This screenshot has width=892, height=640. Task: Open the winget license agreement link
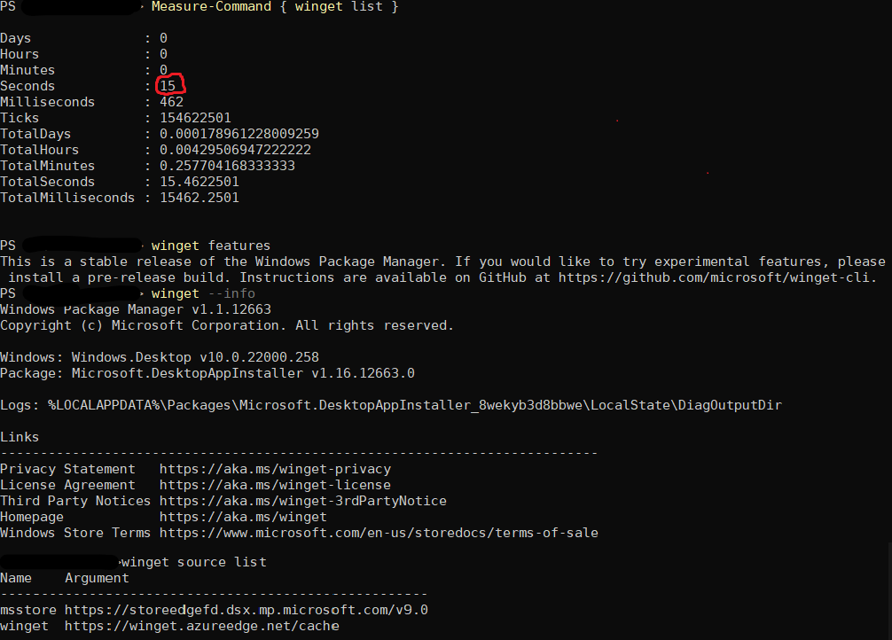coord(275,484)
